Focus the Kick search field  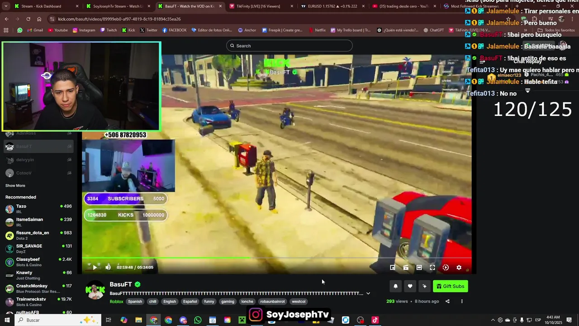[x=289, y=46]
